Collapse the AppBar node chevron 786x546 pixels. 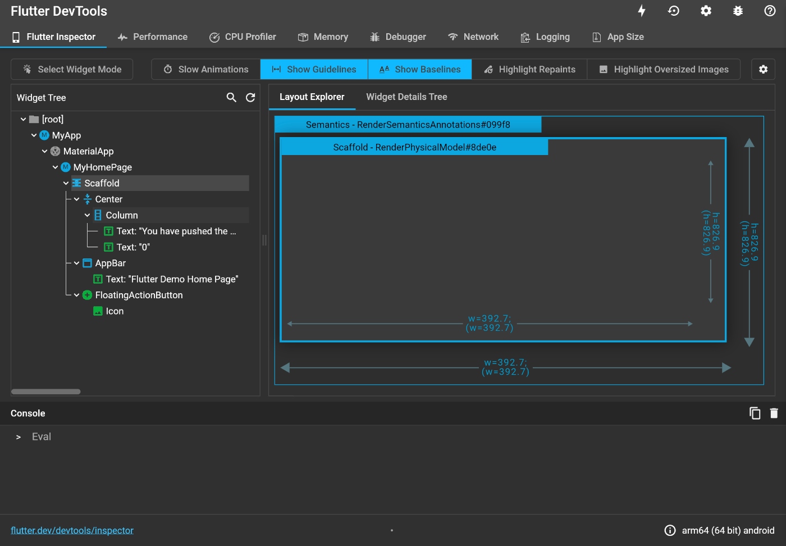pyautogui.click(x=76, y=263)
